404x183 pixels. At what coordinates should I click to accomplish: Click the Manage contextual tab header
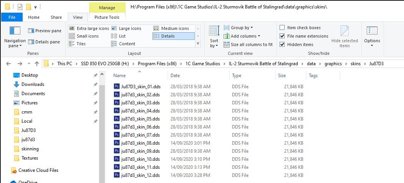[107, 8]
